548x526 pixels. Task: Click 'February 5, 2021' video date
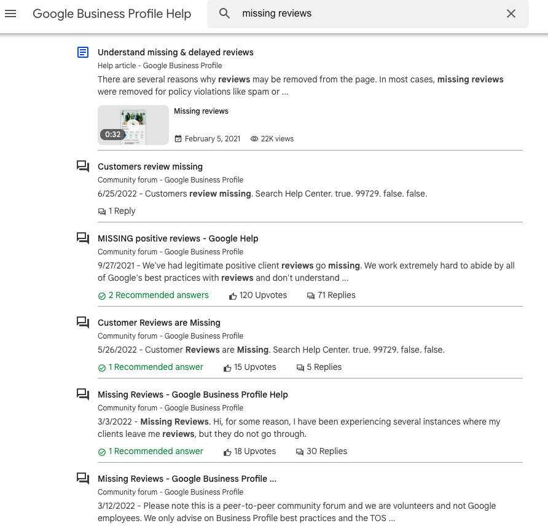pyautogui.click(x=213, y=139)
